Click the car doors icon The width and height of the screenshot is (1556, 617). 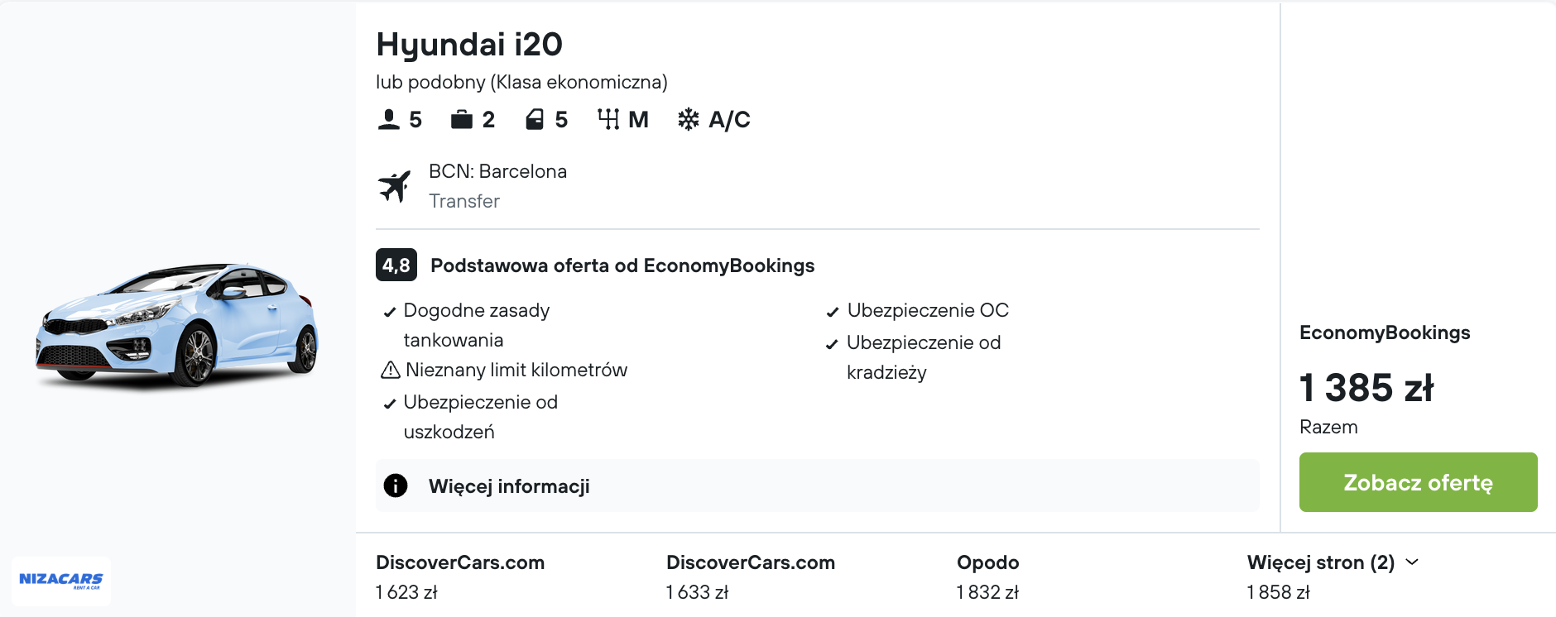[x=535, y=120]
